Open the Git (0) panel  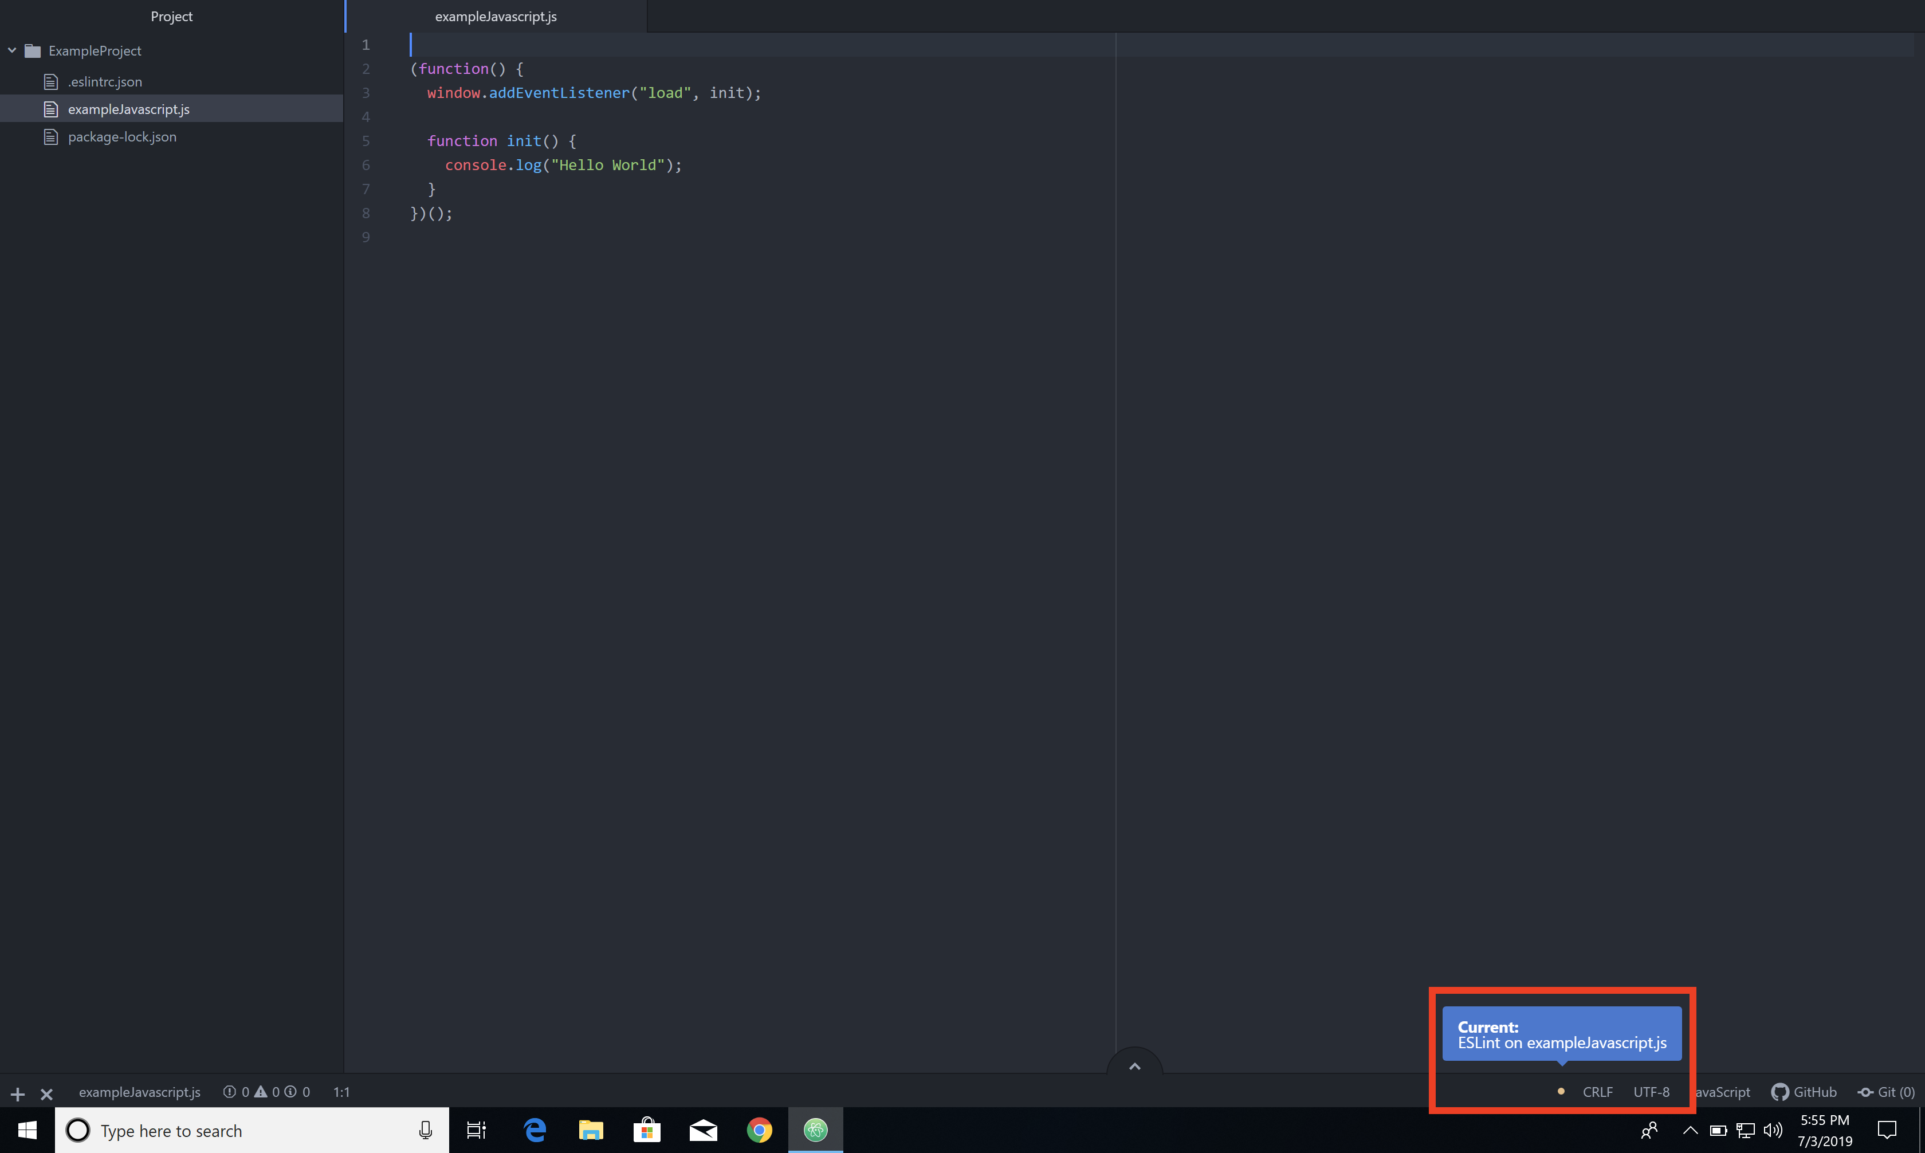pyautogui.click(x=1886, y=1092)
